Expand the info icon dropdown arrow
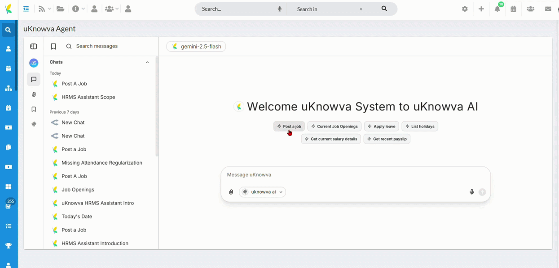This screenshot has height=268, width=559. coord(83,9)
